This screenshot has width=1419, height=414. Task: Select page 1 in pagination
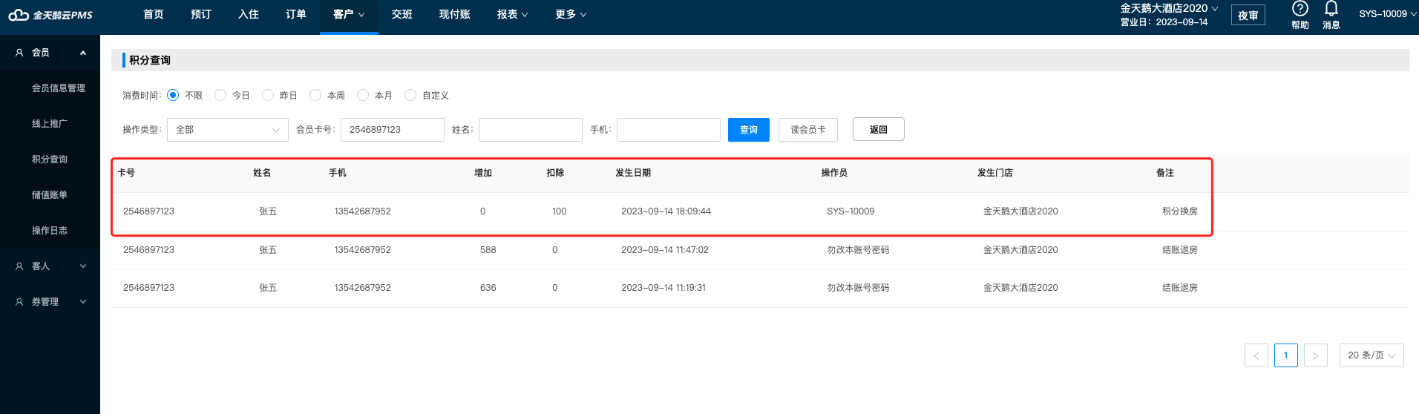[x=1286, y=355]
